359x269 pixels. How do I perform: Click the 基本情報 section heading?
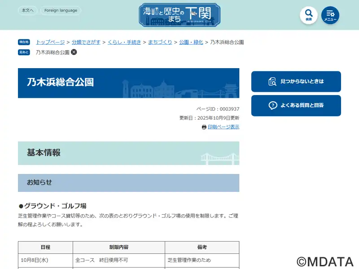coord(44,153)
